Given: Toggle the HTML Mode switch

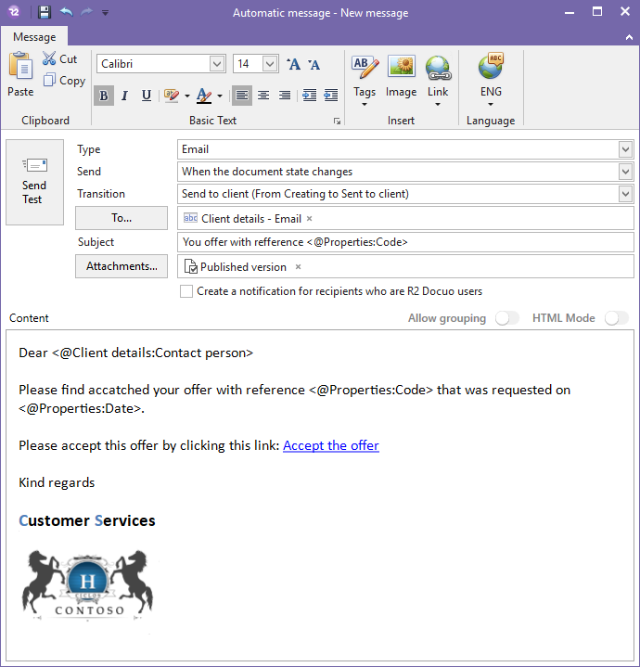Looking at the screenshot, I should pos(617,318).
